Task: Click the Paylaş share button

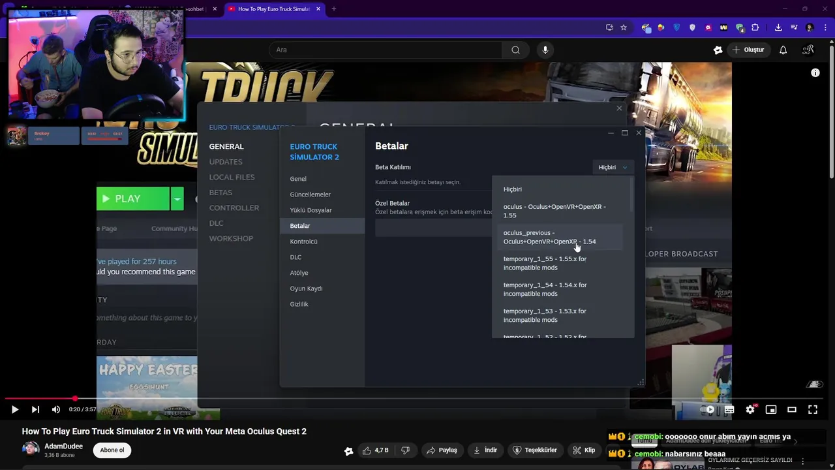Action: (x=442, y=450)
